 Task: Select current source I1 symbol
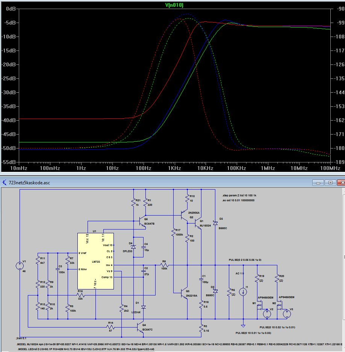tap(243, 292)
